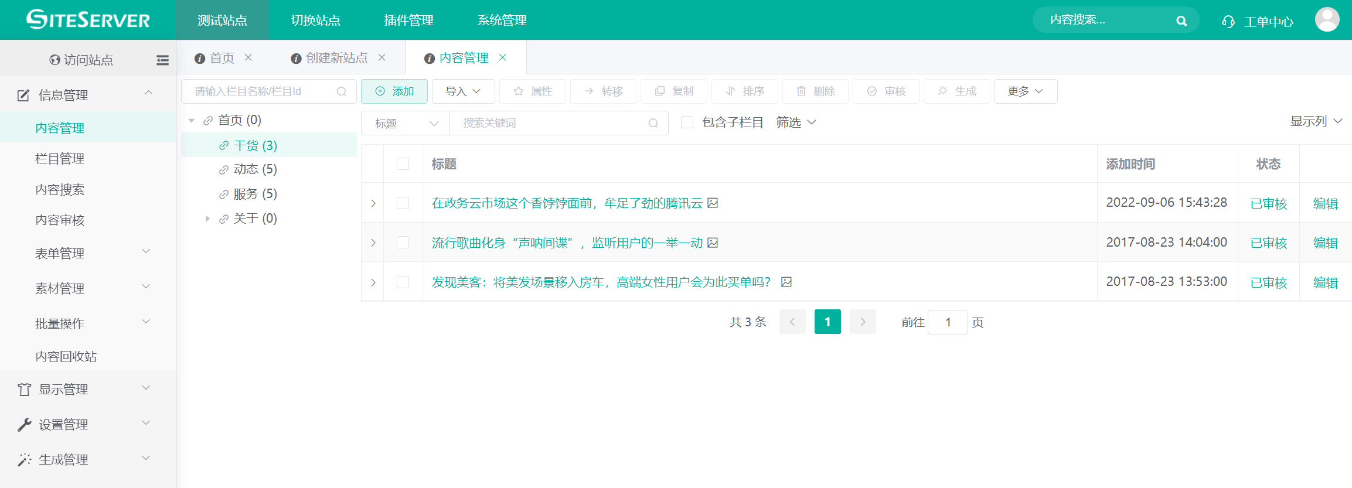Click the wrench icon beside 设置管理
The image size is (1352, 488).
(x=24, y=425)
